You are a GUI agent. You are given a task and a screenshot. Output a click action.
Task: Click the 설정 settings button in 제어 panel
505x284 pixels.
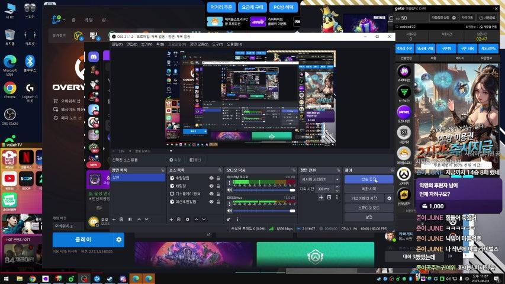[369, 217]
